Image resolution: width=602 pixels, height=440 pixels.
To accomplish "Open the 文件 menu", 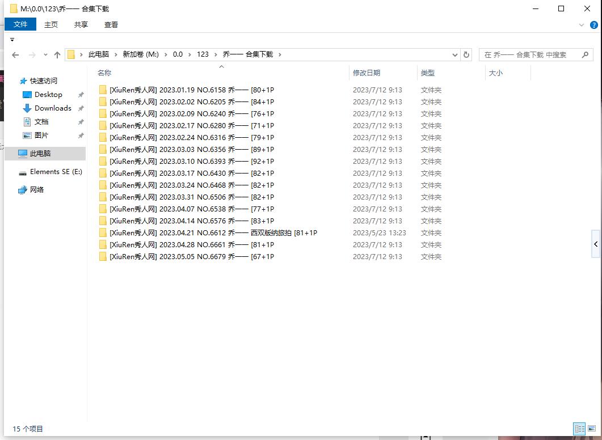I will coord(20,24).
